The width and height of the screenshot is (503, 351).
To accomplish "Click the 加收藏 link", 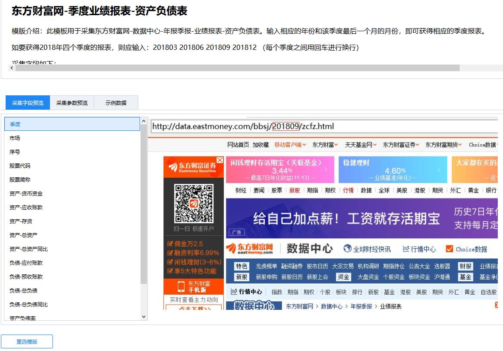I will tap(261, 145).
